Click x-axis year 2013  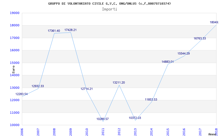click(x=136, y=132)
